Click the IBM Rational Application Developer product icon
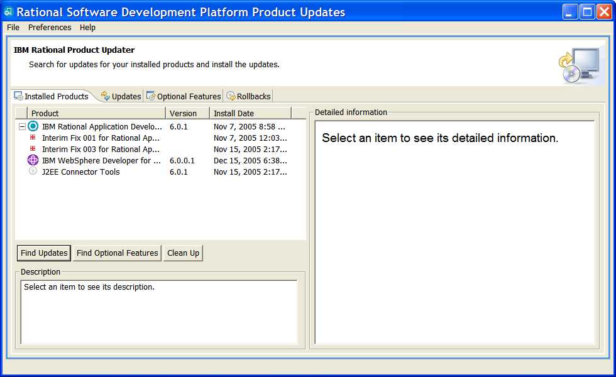This screenshot has width=616, height=377. click(33, 127)
